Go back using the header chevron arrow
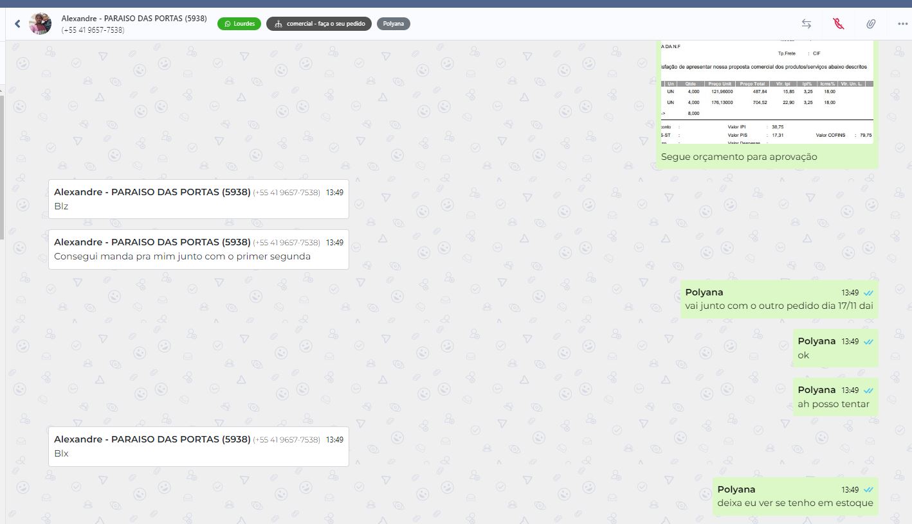Image resolution: width=912 pixels, height=524 pixels. pyautogui.click(x=17, y=24)
